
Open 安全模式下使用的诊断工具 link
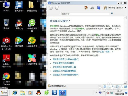coord(64,67)
